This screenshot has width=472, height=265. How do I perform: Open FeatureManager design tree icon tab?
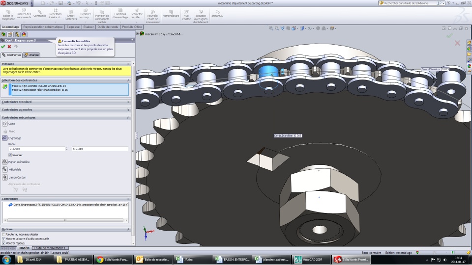pyautogui.click(x=3, y=34)
